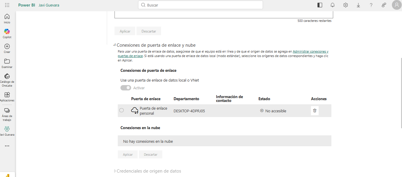Open the notifications bell icon
This screenshot has height=177, width=402.
[x=333, y=5]
